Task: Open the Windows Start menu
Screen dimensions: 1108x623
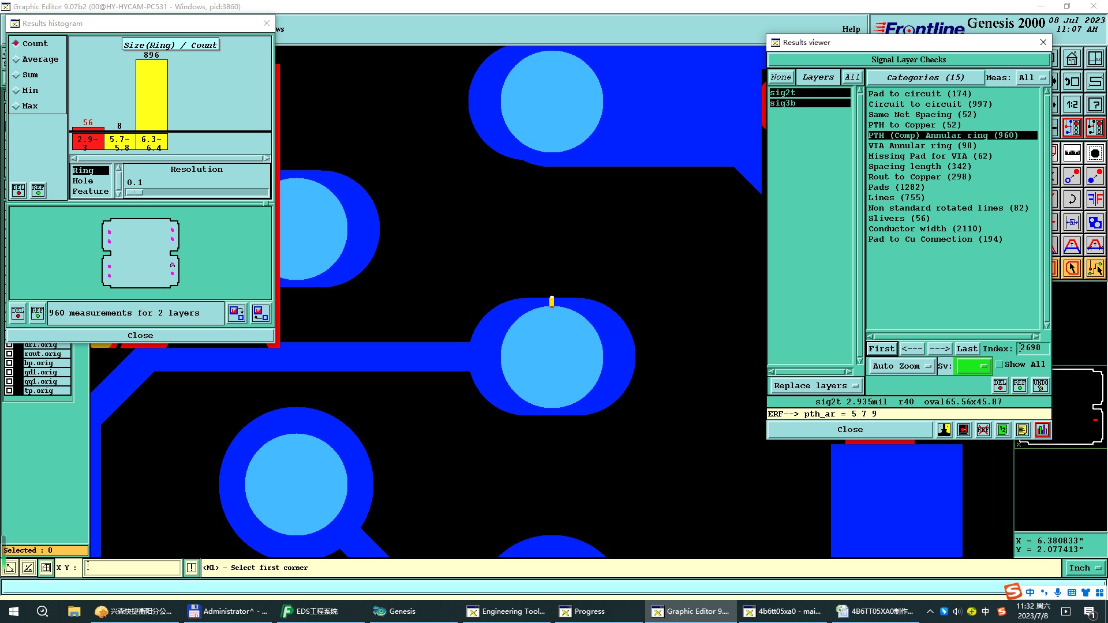Action: [14, 611]
